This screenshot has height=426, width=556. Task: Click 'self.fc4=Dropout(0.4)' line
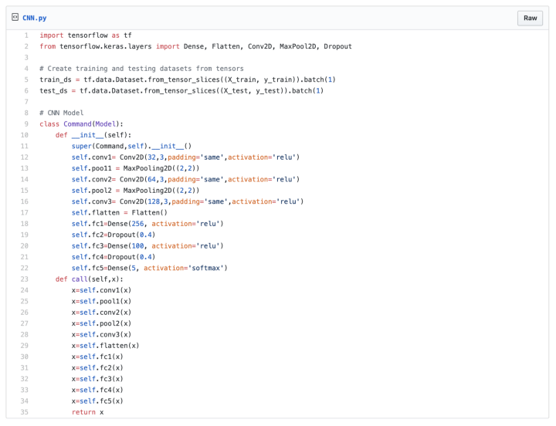point(114,257)
